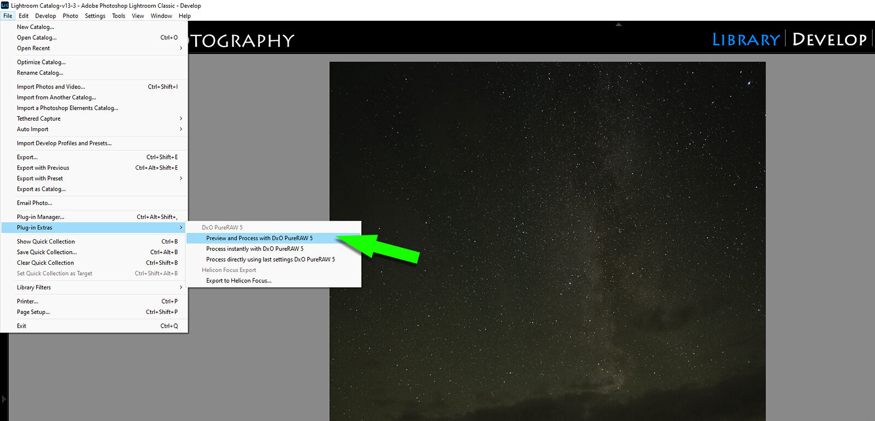Collapse the top module picker panel arrow

click(x=619, y=25)
